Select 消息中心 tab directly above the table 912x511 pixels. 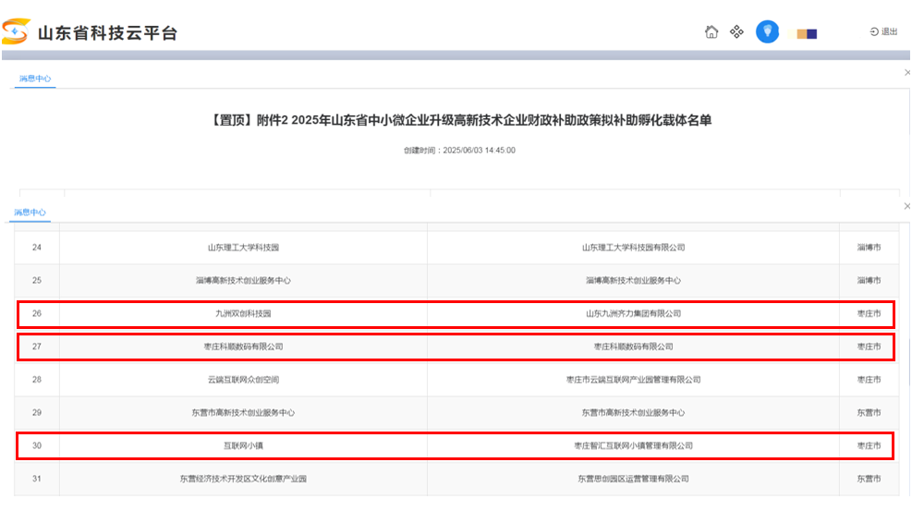30,213
